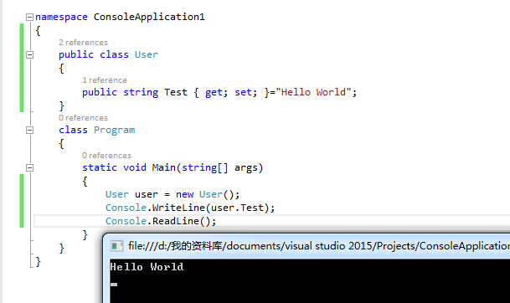Open the '2 references' CodeLens link

click(83, 43)
